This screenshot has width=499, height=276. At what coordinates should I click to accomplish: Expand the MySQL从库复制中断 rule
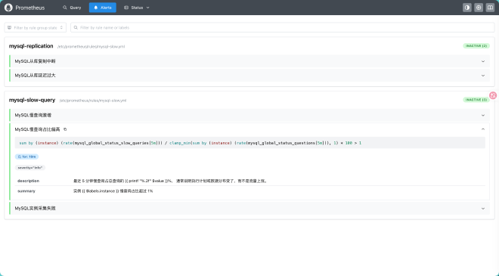pos(249,61)
